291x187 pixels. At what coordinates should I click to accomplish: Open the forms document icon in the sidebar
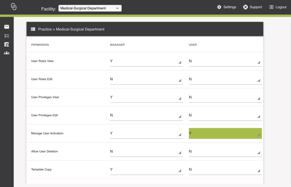pyautogui.click(x=7, y=44)
